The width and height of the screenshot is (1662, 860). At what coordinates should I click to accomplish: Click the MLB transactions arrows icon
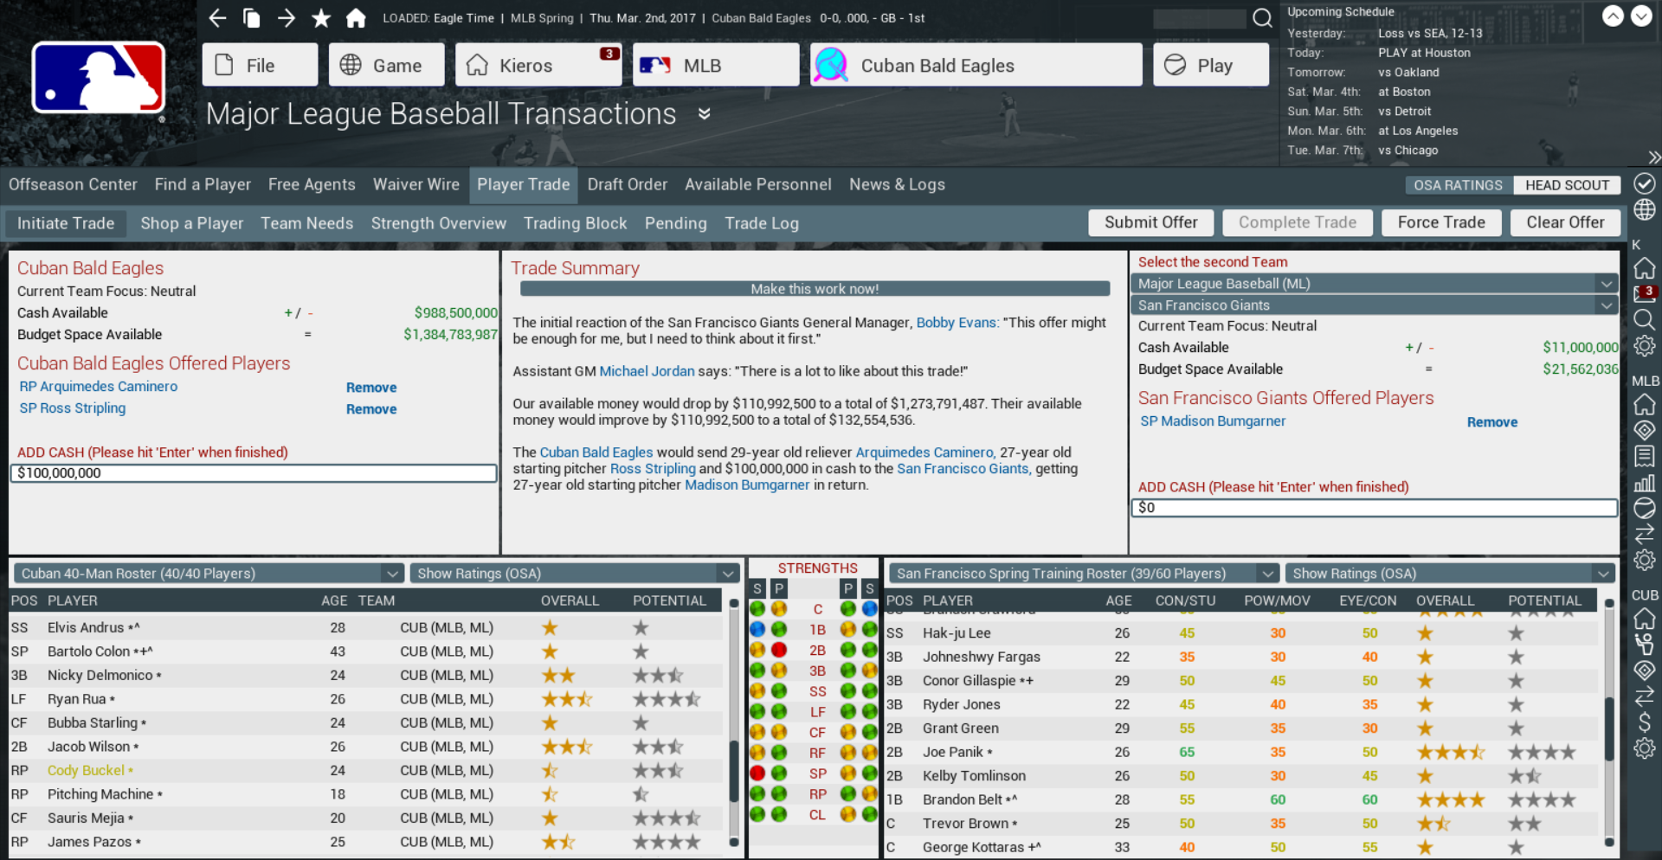coord(1645,534)
